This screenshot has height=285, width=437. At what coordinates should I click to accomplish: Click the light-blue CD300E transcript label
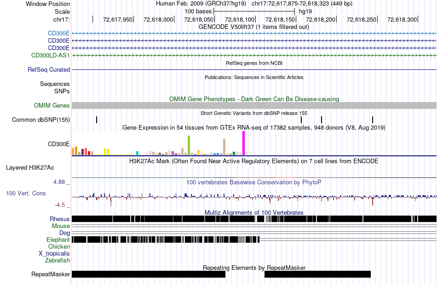[58, 34]
